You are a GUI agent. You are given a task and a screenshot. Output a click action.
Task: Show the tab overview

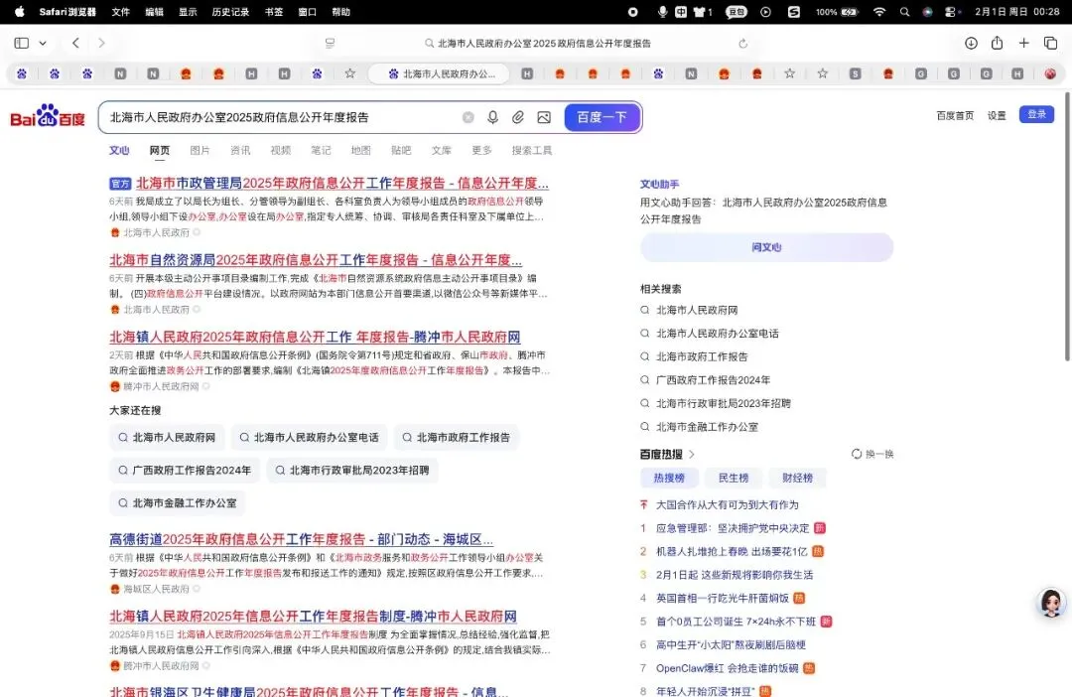(1051, 43)
